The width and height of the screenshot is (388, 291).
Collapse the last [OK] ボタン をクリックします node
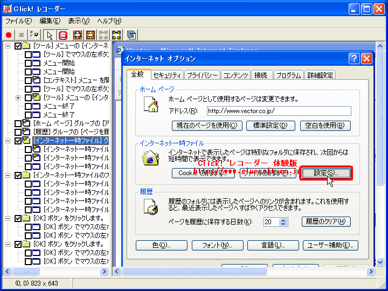[x=8, y=244]
